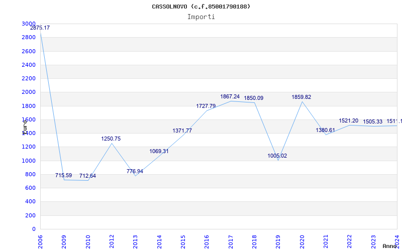Click the Importi subtitle
Screen dimensions: 402x251
point(201,17)
